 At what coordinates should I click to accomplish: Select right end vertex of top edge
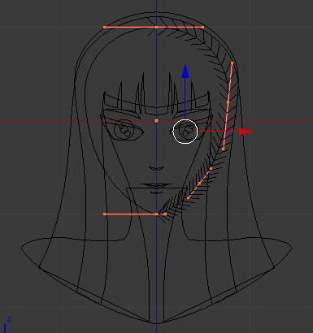[x=203, y=28]
